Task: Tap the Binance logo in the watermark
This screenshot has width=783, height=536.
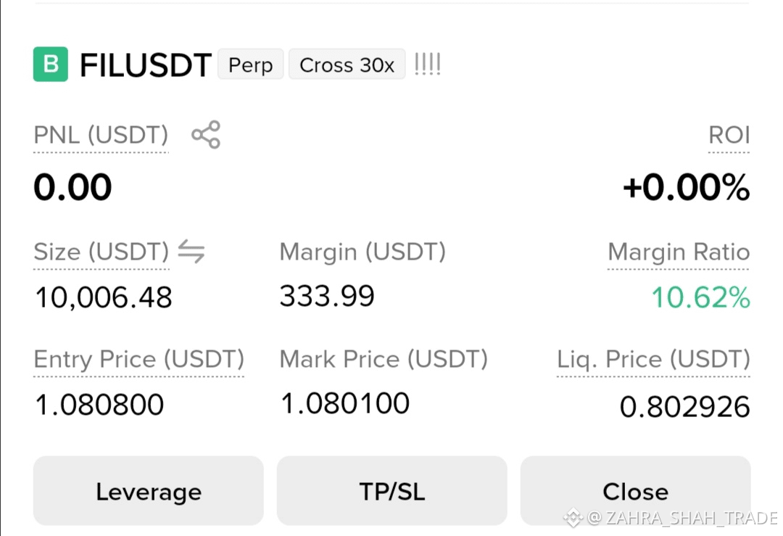Action: coord(573,518)
